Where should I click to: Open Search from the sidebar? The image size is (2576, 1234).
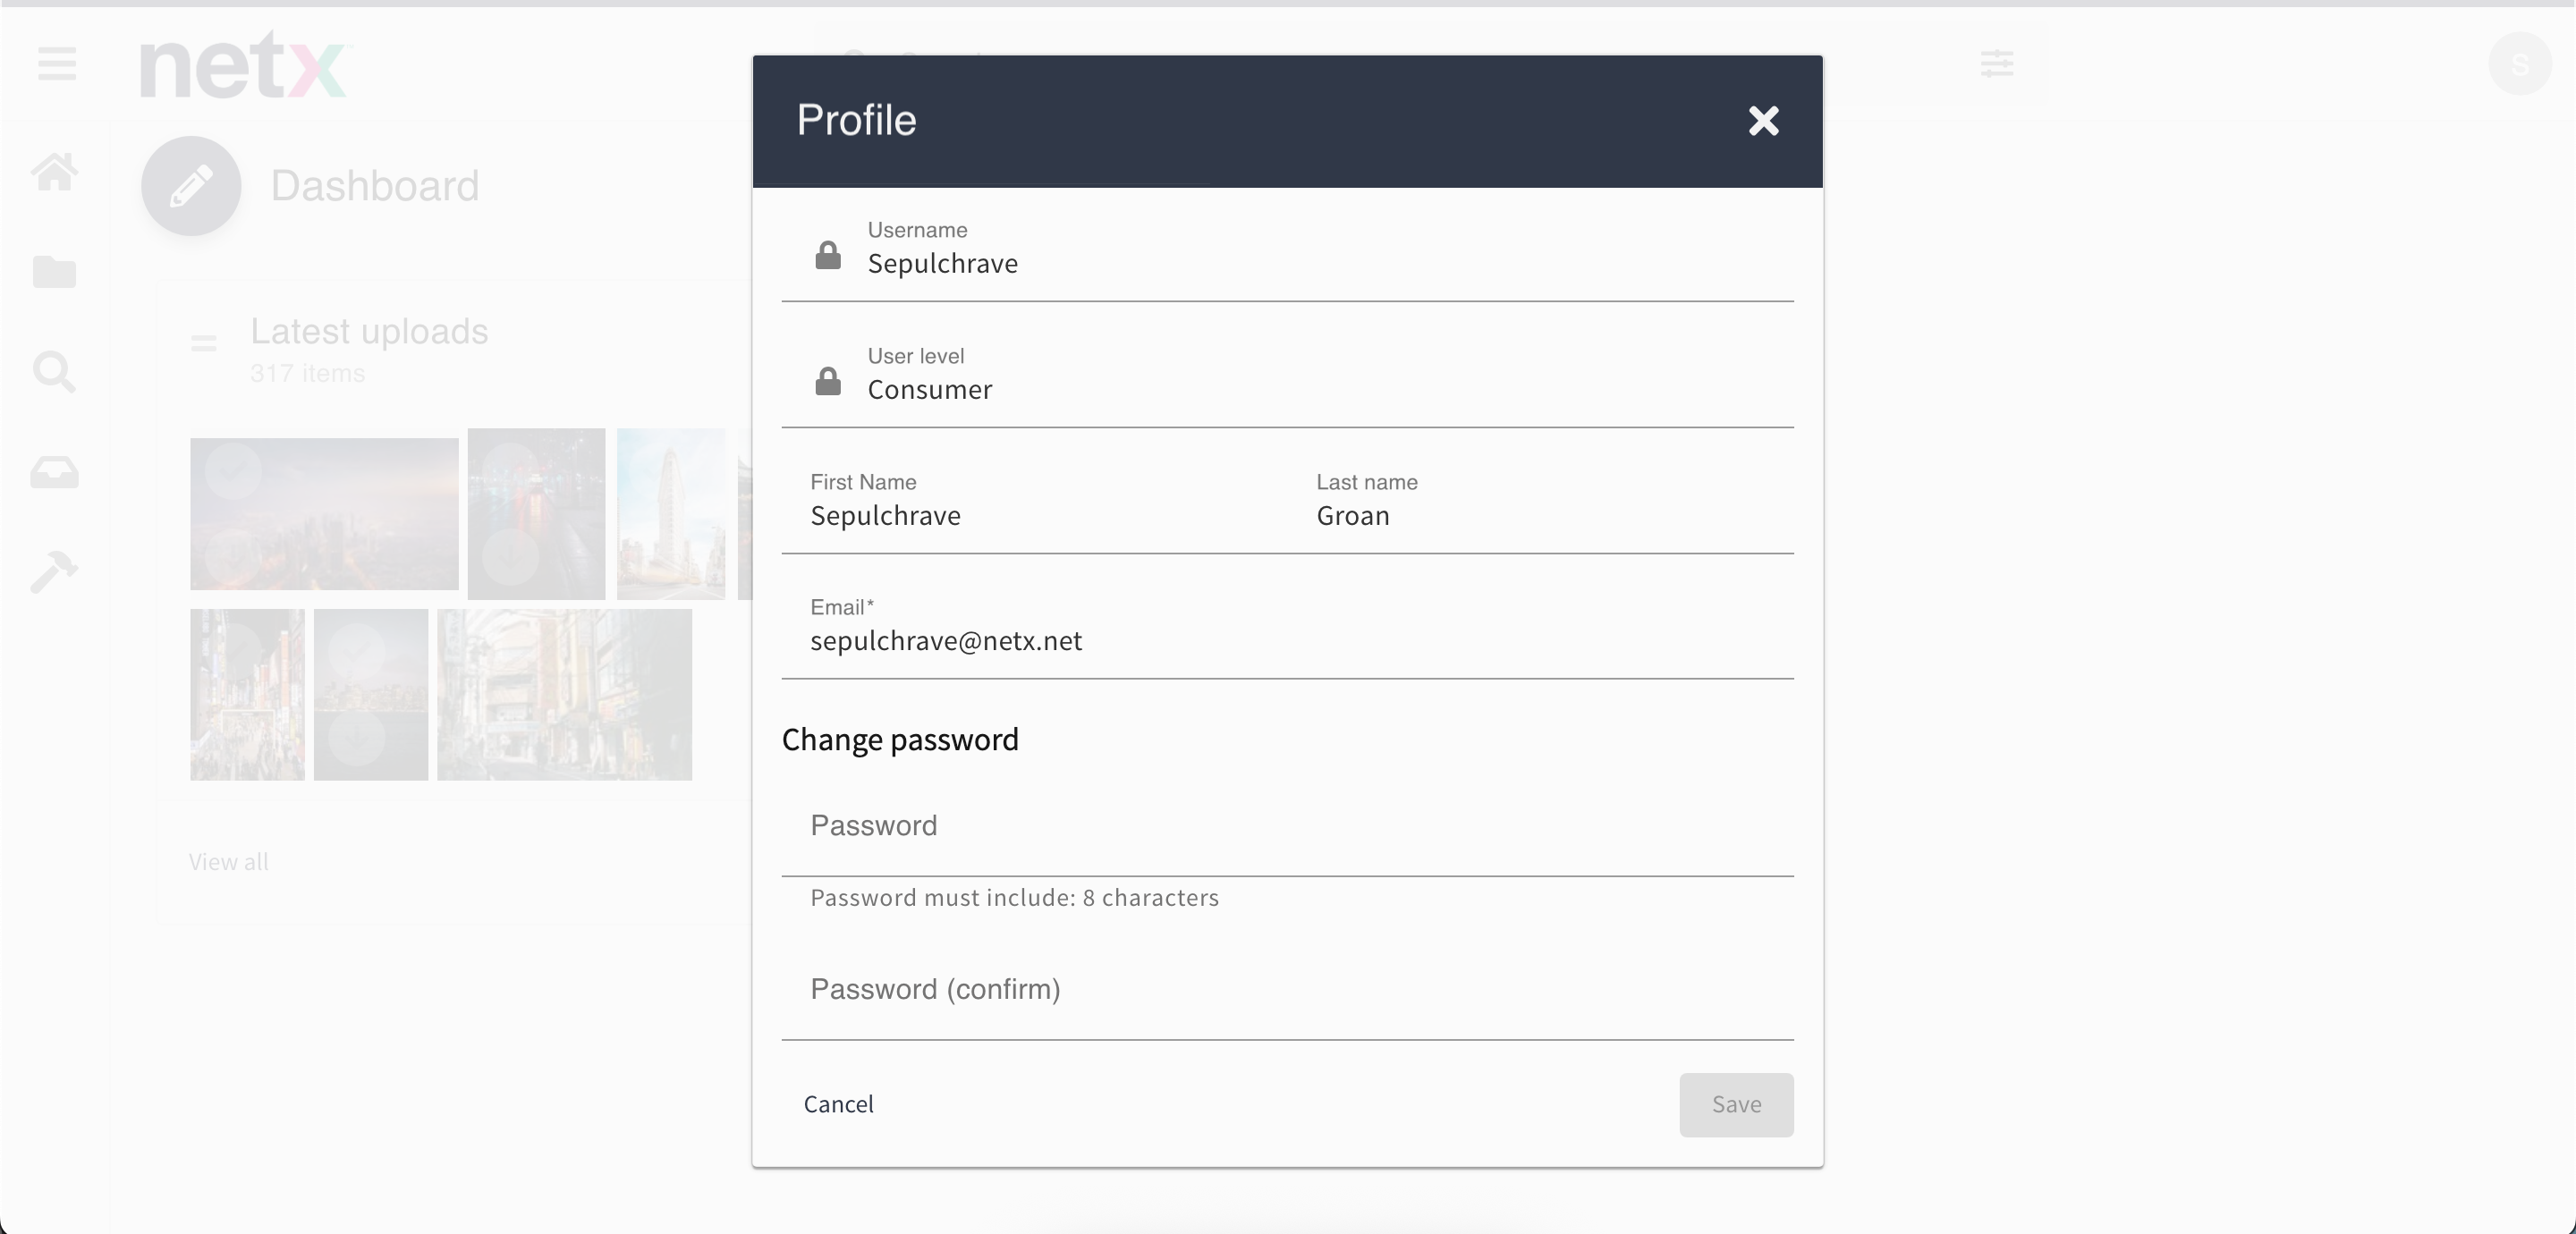point(55,372)
